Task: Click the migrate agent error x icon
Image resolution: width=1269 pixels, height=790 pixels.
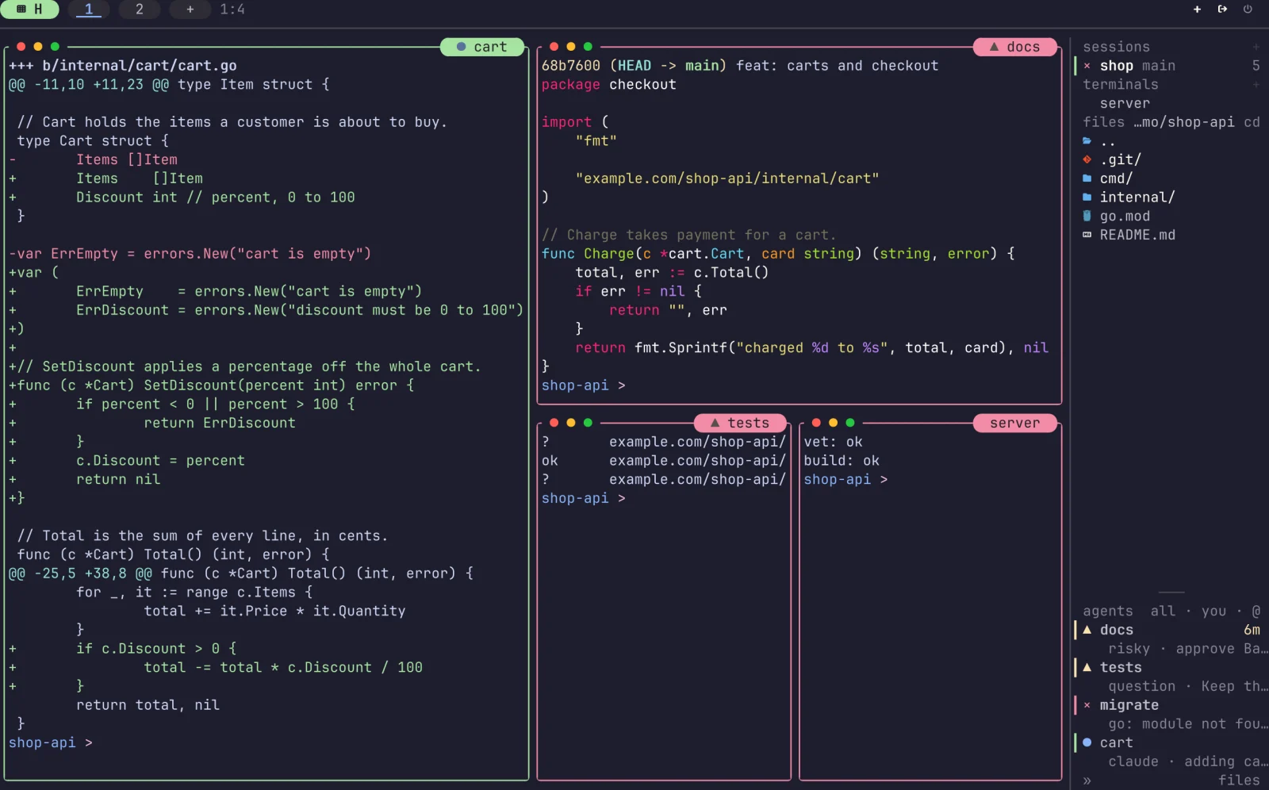Action: click(1087, 705)
